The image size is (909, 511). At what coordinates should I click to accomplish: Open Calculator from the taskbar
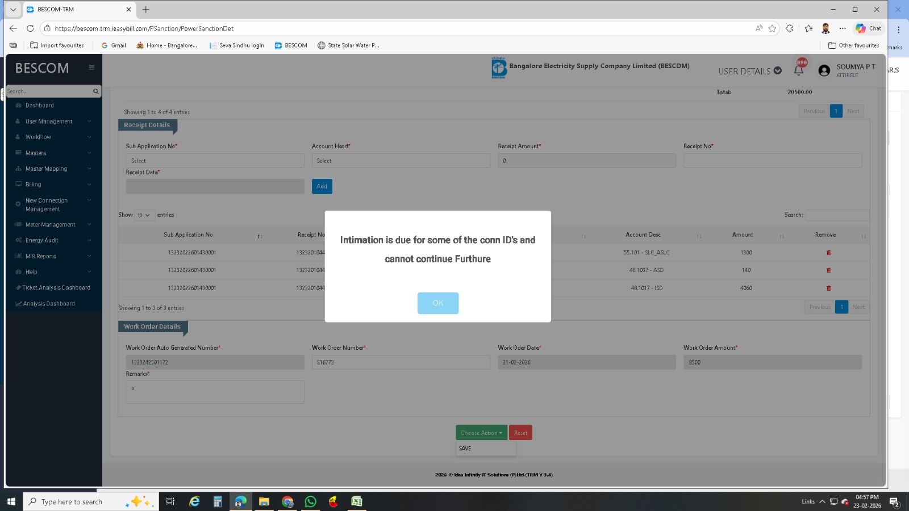(218, 501)
